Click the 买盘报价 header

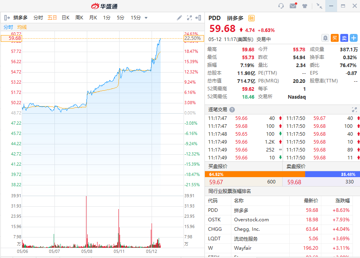coord(218,166)
